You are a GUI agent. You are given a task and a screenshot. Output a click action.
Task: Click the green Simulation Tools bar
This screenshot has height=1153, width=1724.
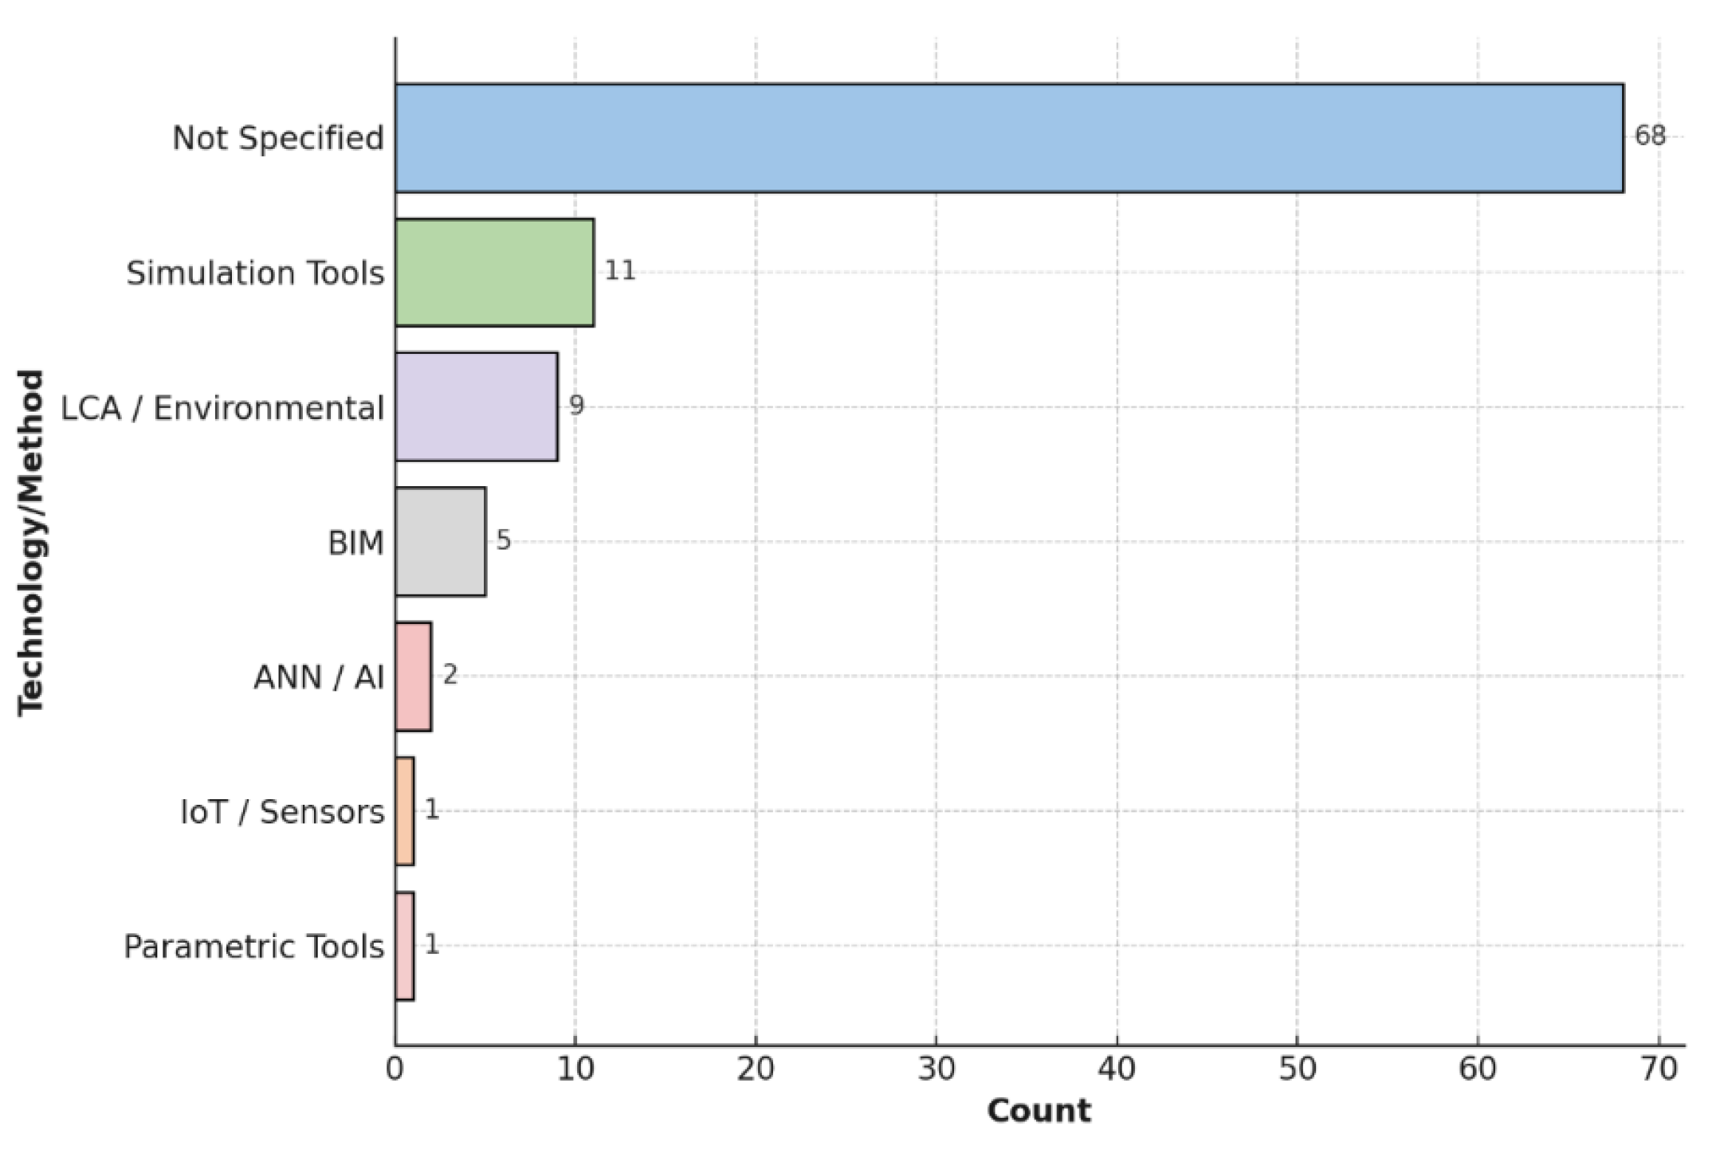coord(494,273)
